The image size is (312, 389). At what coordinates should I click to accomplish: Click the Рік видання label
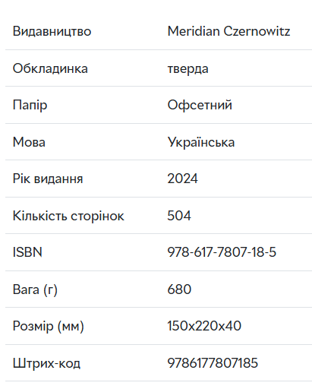[48, 179]
